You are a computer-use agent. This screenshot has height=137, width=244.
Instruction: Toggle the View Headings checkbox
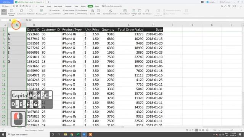(76, 10)
